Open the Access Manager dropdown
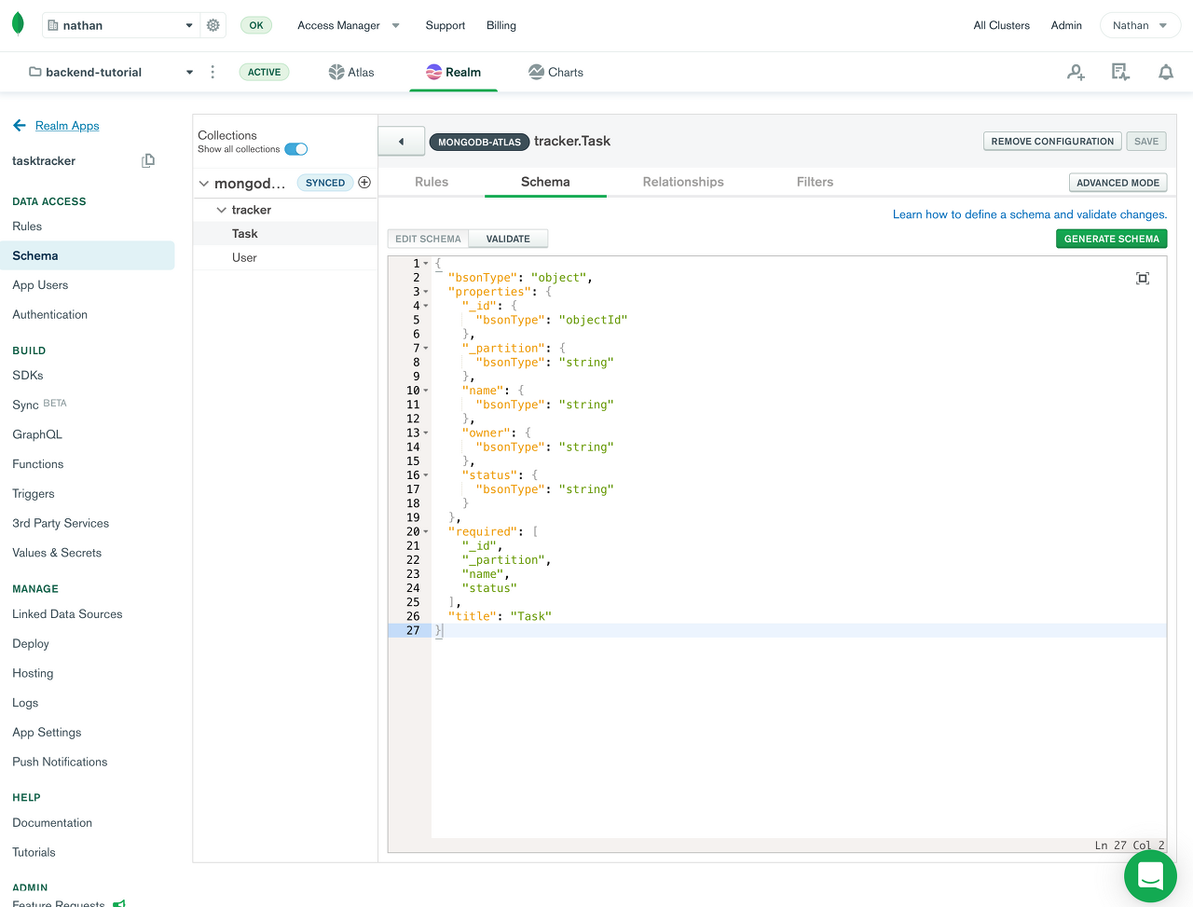This screenshot has height=907, width=1193. (349, 25)
